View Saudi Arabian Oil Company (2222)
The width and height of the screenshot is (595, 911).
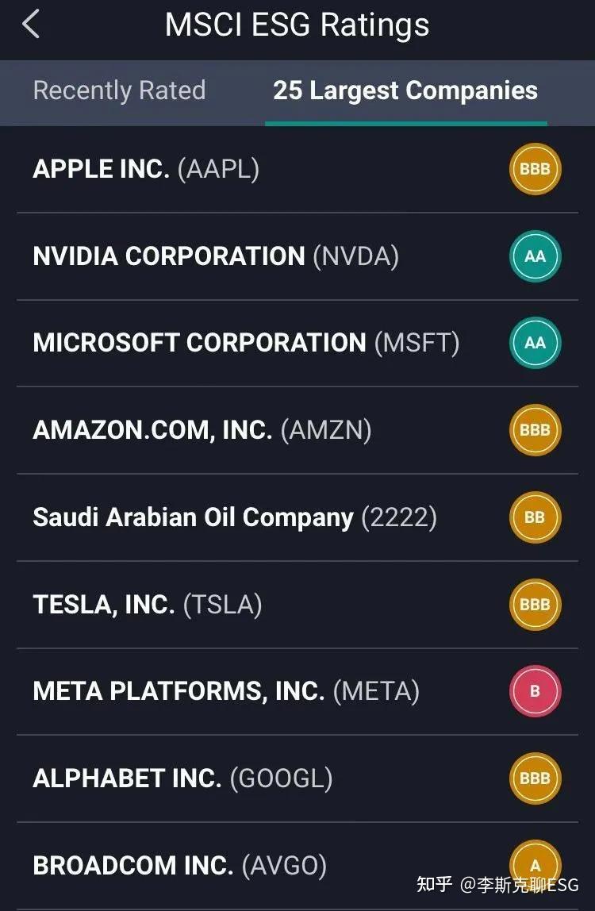(235, 517)
